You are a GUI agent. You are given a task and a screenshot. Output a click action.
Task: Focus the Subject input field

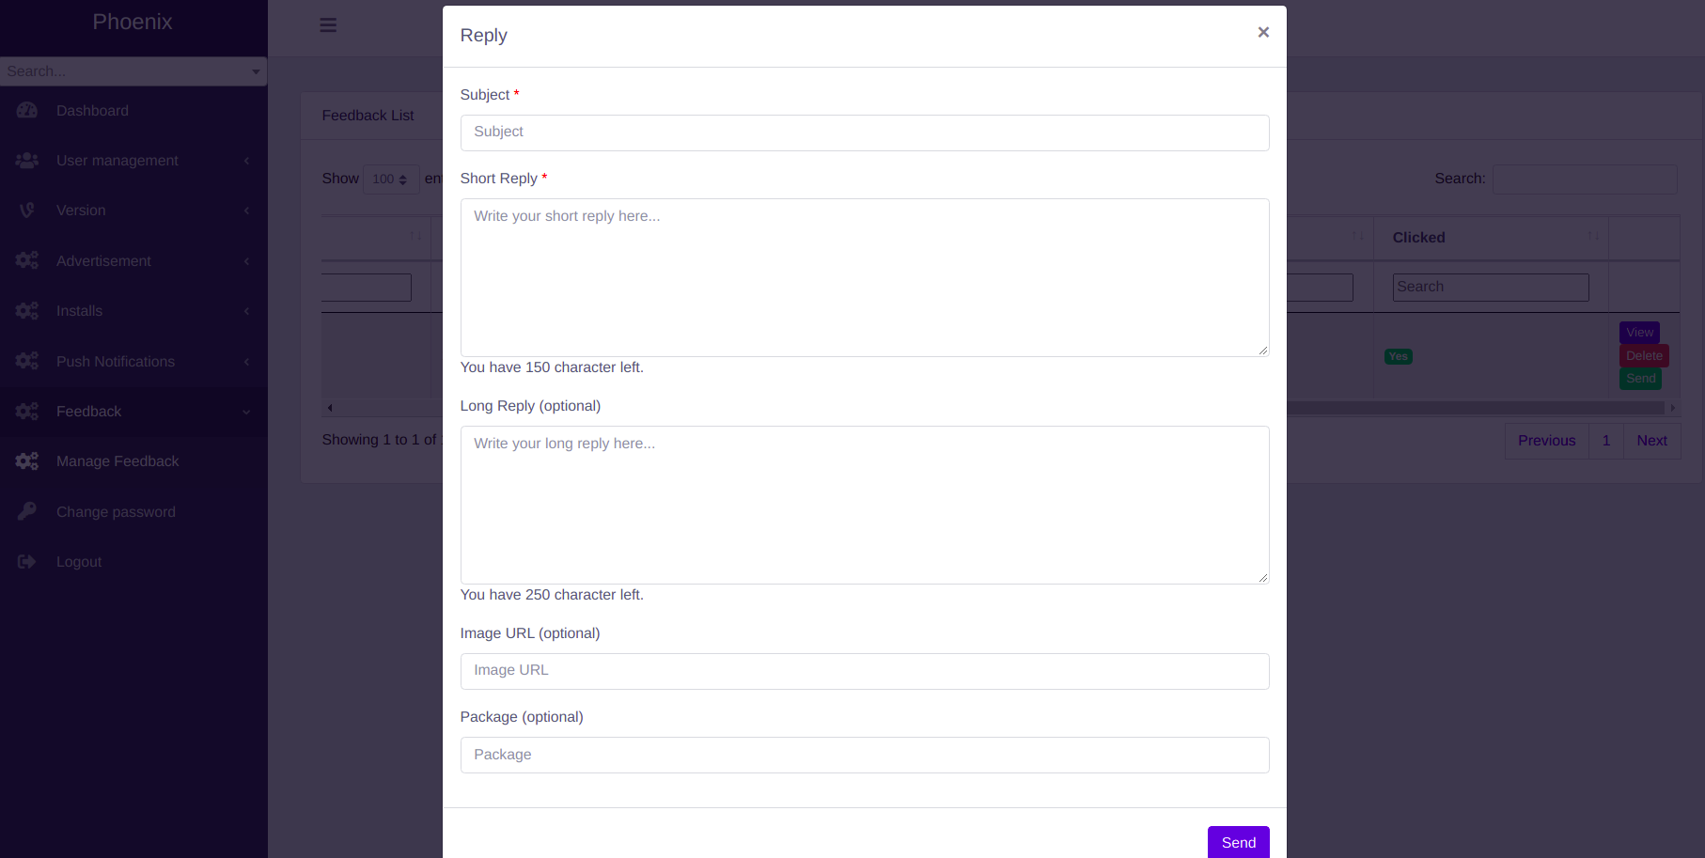click(865, 133)
